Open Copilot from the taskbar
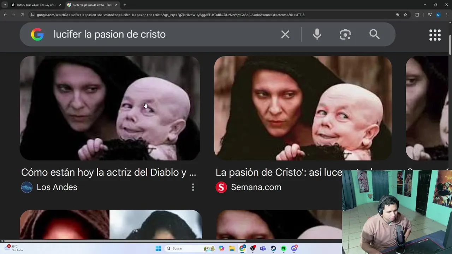The height and width of the screenshot is (254, 452). click(x=221, y=248)
